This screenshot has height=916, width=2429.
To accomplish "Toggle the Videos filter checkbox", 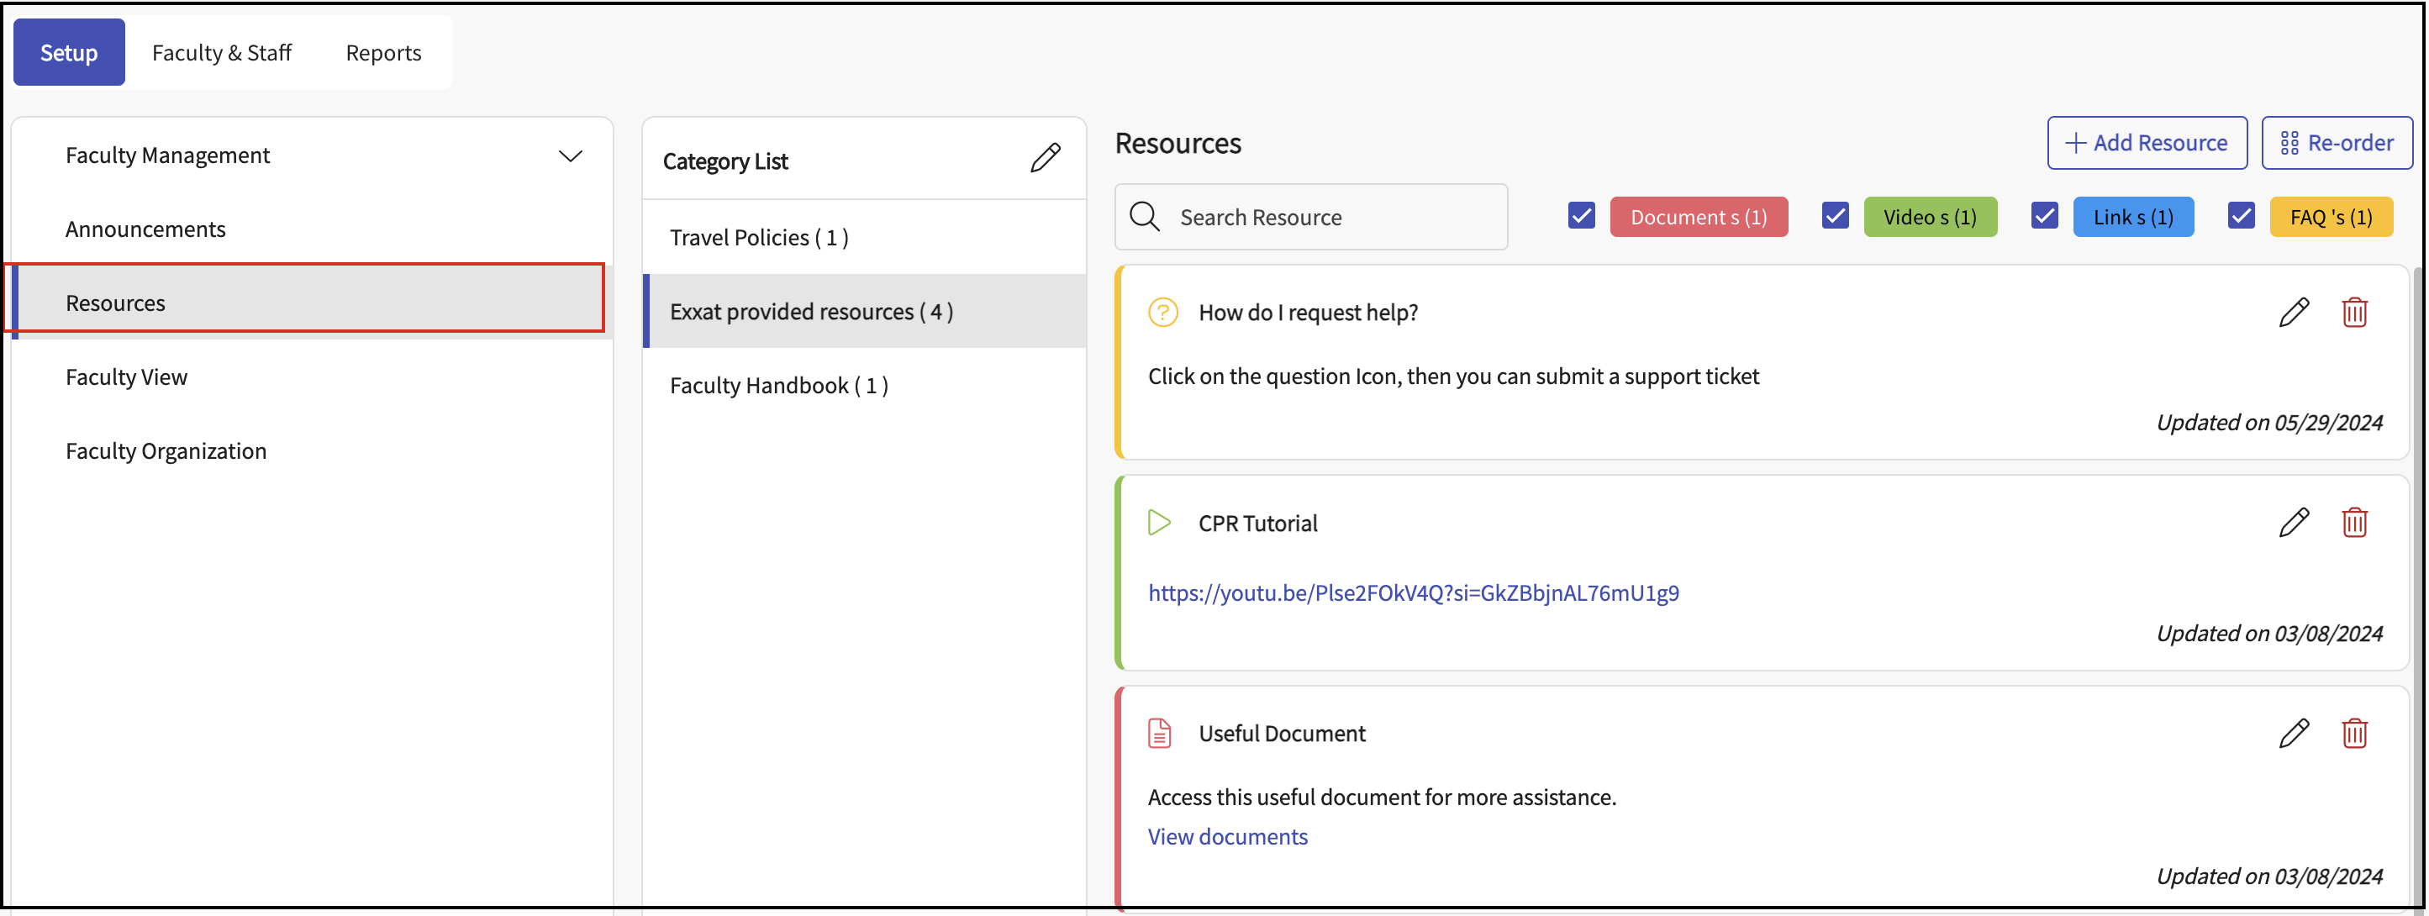I will pyautogui.click(x=1835, y=216).
